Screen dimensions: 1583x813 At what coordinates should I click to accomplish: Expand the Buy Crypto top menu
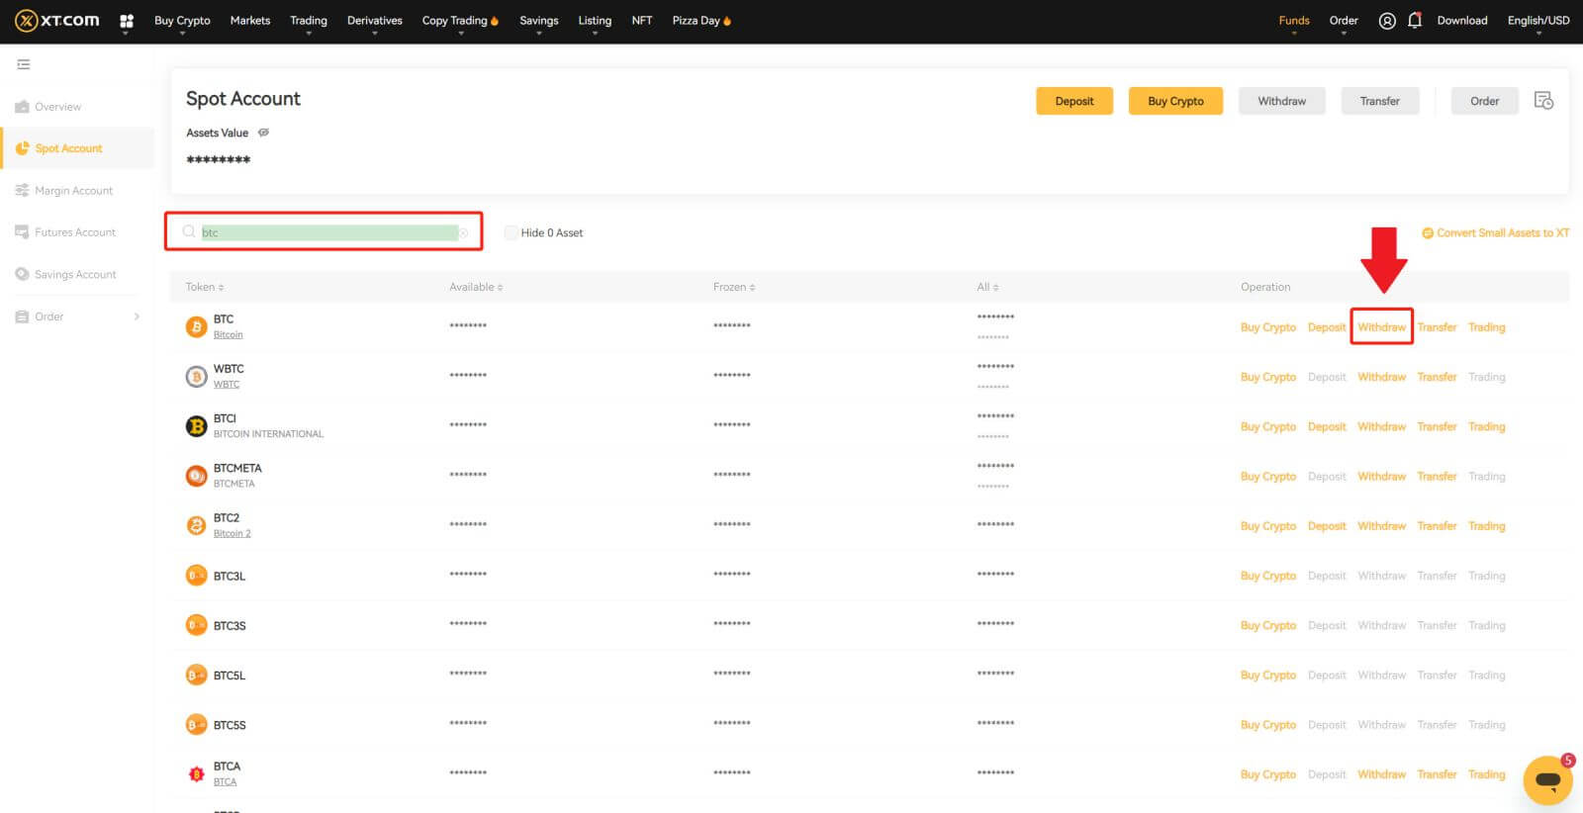click(182, 21)
